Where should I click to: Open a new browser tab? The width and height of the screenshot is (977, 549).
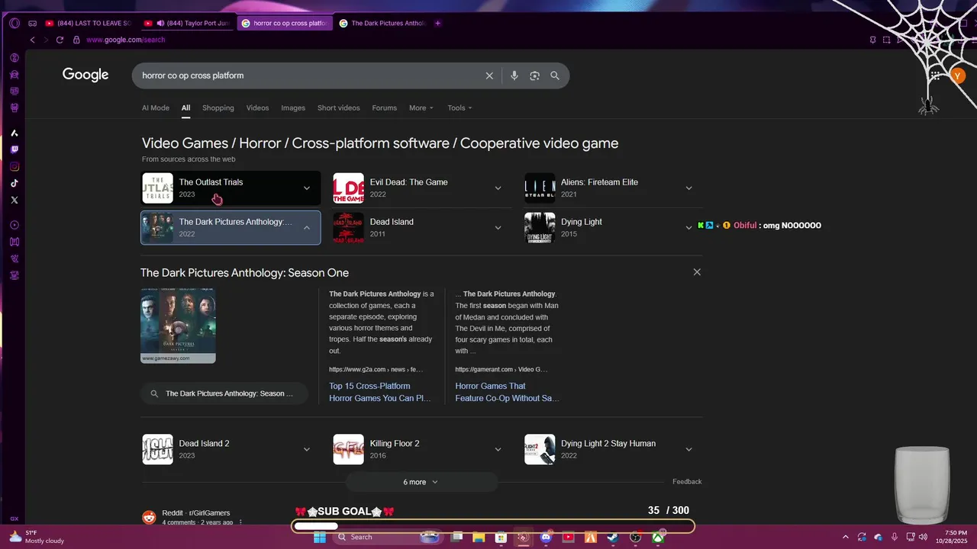click(437, 23)
